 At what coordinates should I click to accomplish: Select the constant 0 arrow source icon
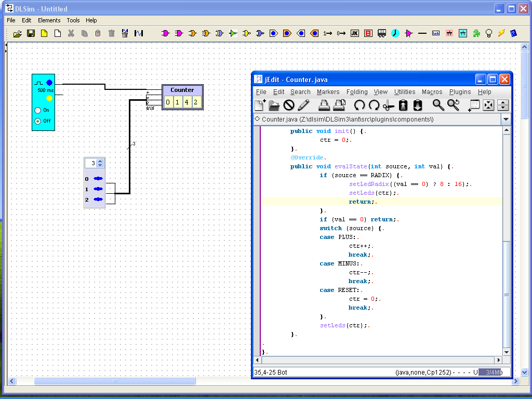coord(341,33)
